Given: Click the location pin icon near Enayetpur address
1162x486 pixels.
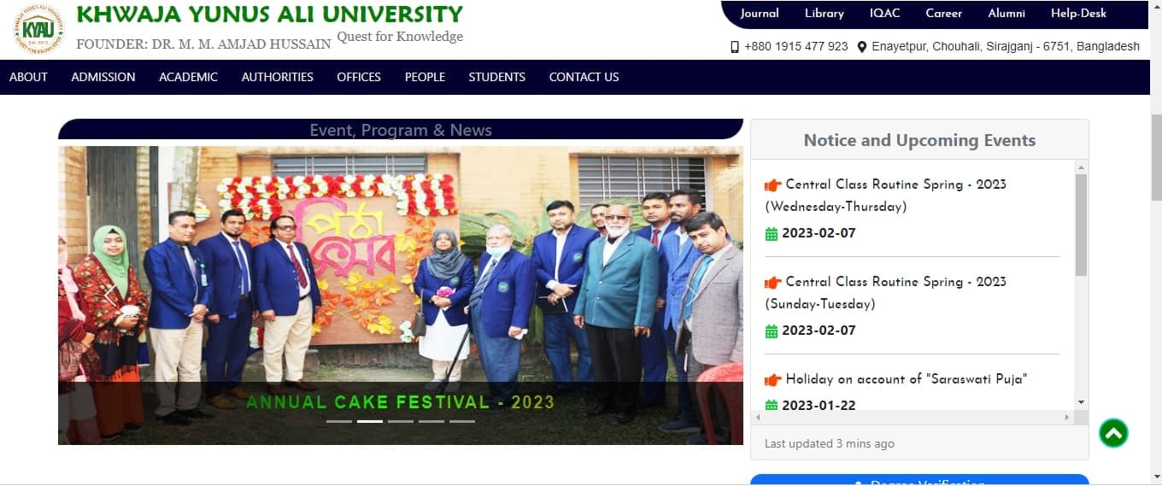Looking at the screenshot, I should click(x=862, y=47).
